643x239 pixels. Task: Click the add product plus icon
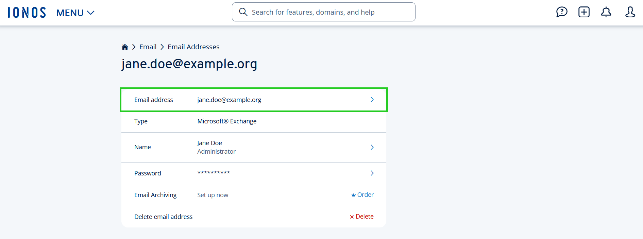[584, 12]
